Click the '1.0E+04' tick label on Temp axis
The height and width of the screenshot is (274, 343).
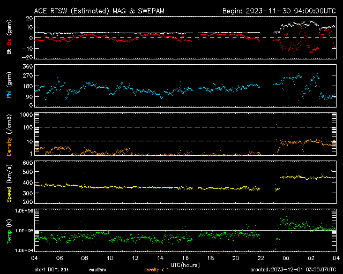24,250
